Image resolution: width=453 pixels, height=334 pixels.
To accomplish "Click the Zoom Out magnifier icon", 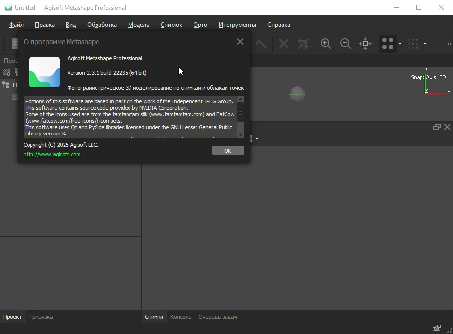I will click(346, 44).
